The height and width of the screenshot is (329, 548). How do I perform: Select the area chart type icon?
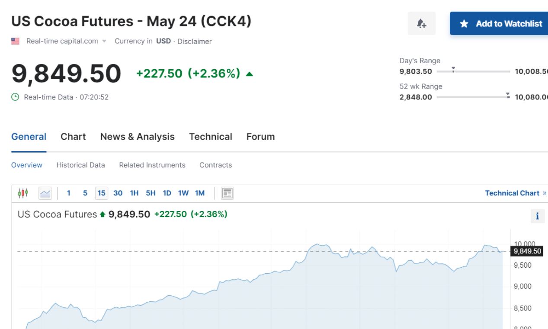45,193
